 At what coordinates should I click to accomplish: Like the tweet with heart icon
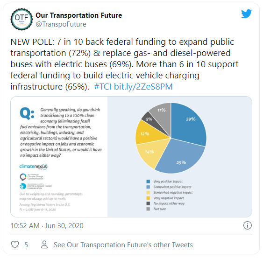click(x=15, y=244)
